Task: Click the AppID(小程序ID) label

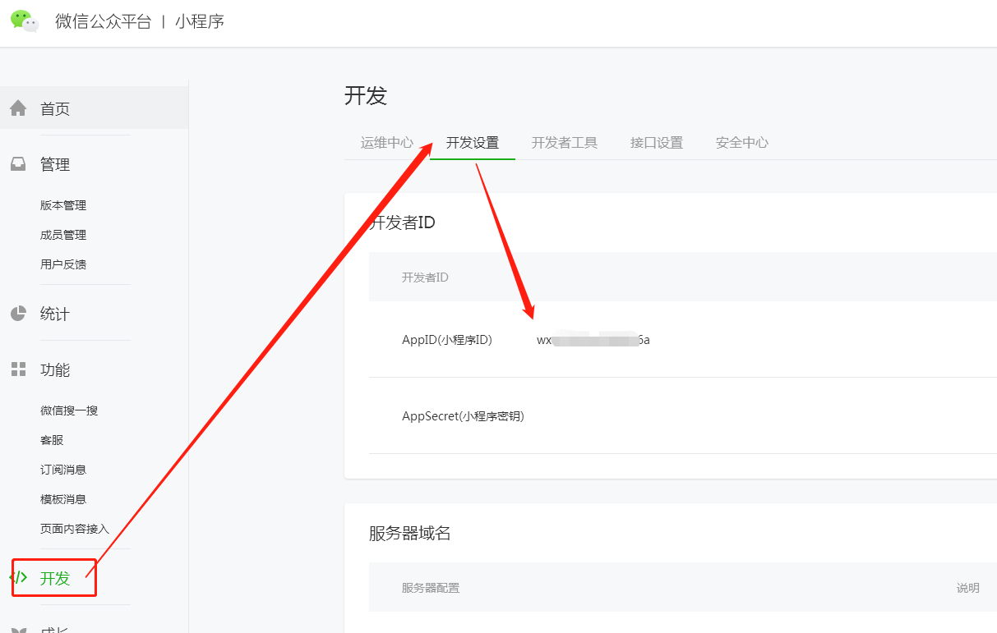Action: tap(447, 340)
